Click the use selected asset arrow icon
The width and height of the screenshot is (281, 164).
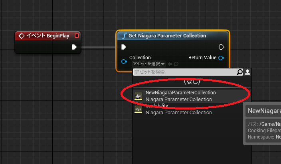pos(170,64)
